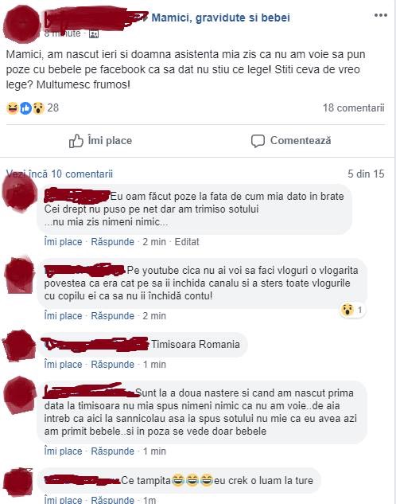The width and height of the screenshot is (396, 504).
Task: Reply to the Timisoara Romania comment
Action: point(113,365)
